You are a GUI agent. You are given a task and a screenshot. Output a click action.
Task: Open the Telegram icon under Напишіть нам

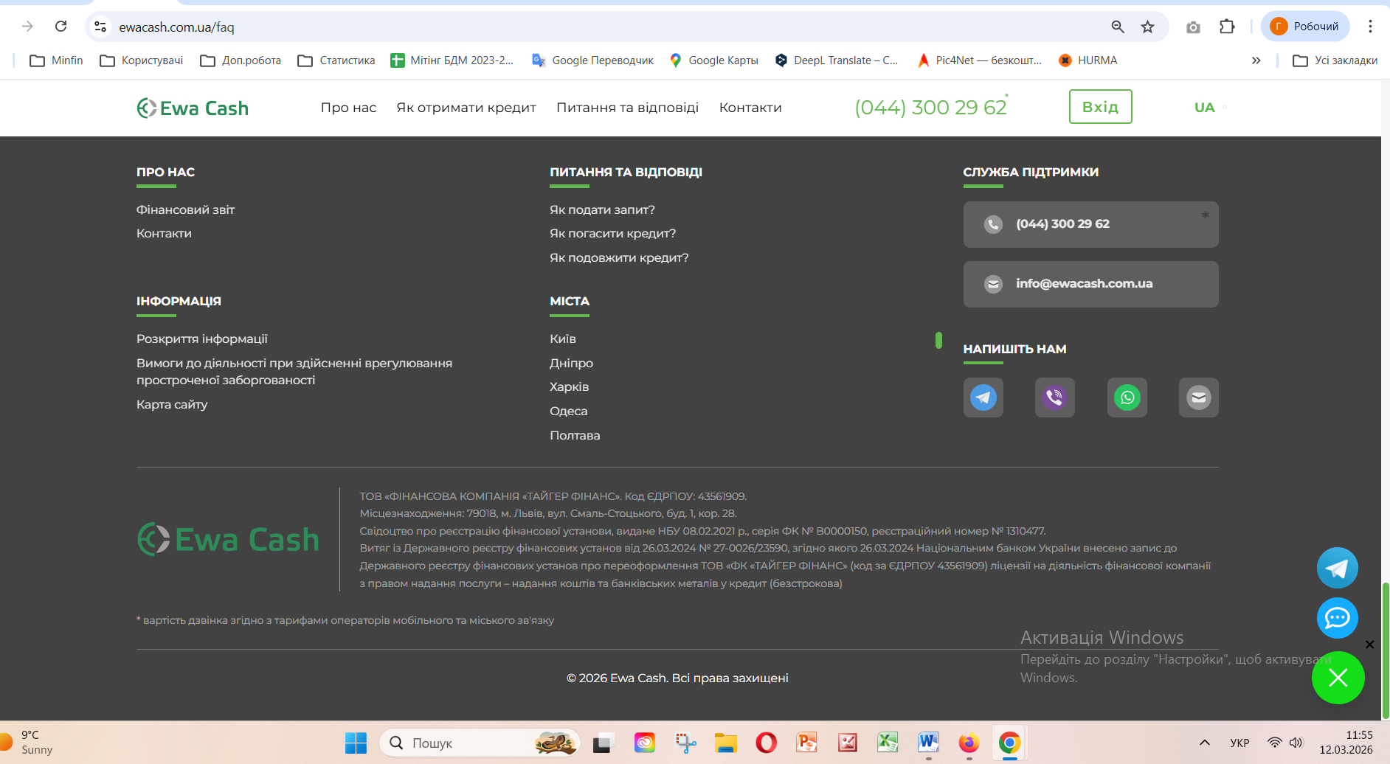point(983,397)
